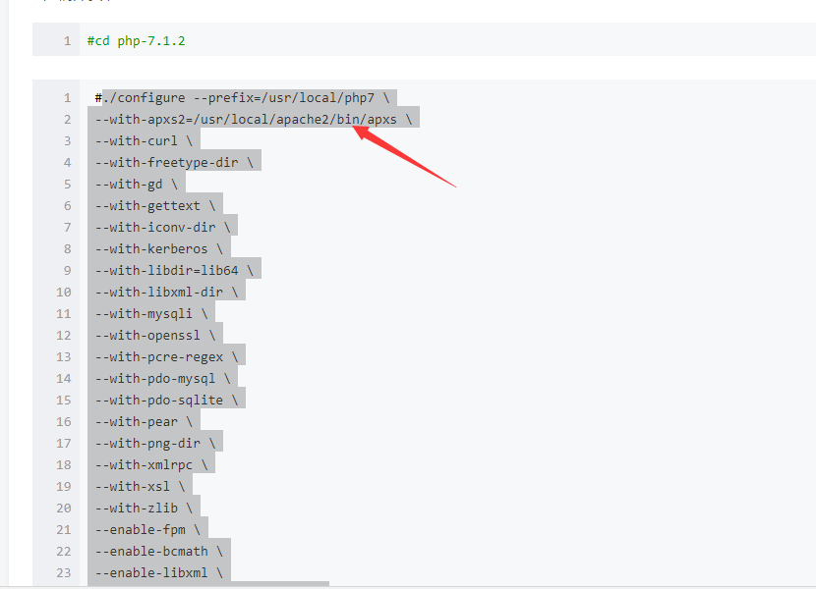Click line number 20 in configure block
The width and height of the screenshot is (816, 589).
[64, 508]
